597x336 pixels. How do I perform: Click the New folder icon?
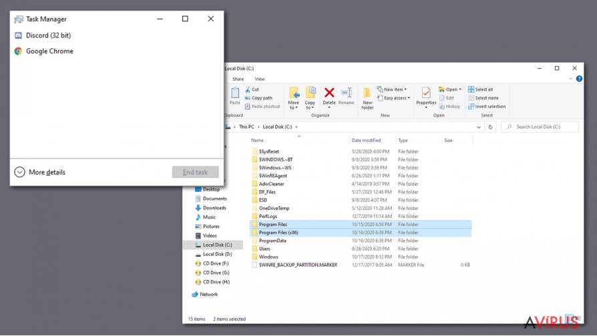coord(367,97)
